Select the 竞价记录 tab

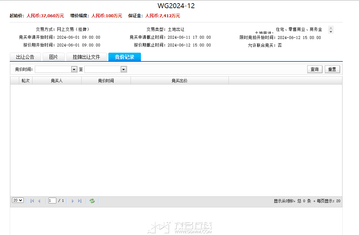(125, 57)
